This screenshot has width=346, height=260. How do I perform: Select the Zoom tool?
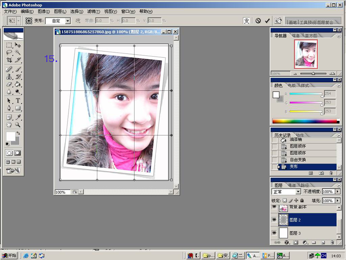pyautogui.click(x=18, y=125)
